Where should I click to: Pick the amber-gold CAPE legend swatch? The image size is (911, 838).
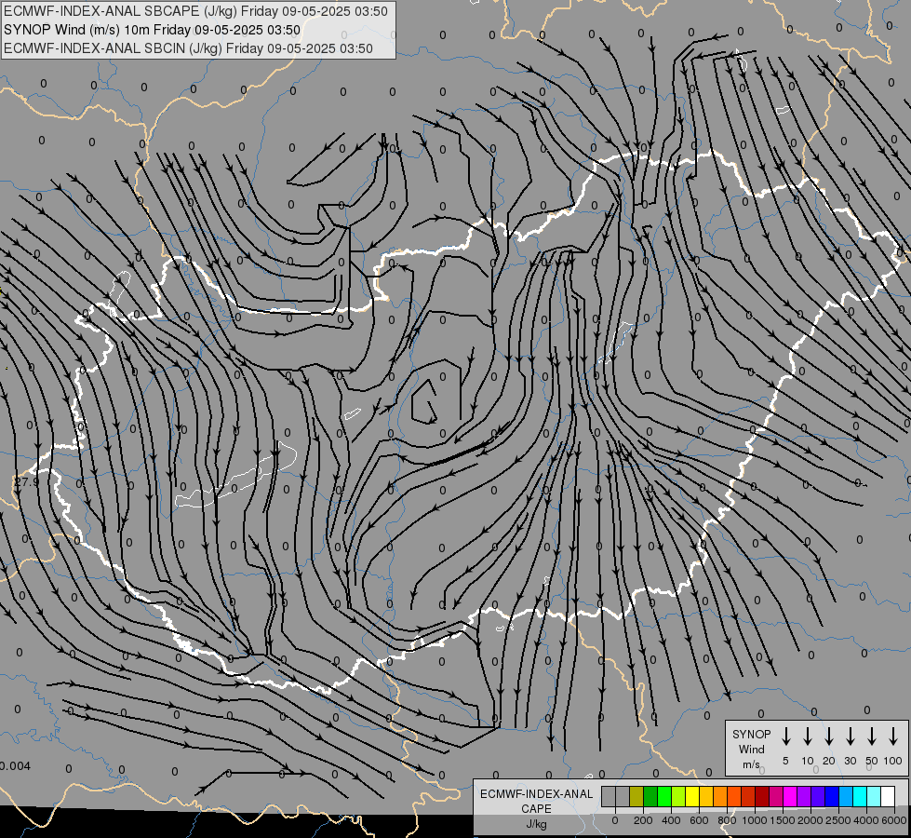(706, 797)
